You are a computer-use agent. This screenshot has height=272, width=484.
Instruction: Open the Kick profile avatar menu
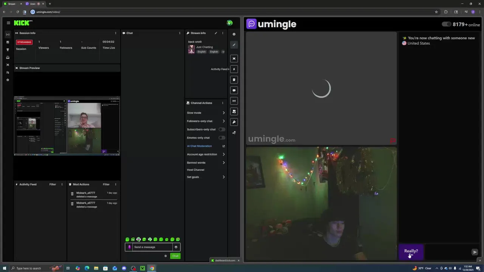click(230, 23)
